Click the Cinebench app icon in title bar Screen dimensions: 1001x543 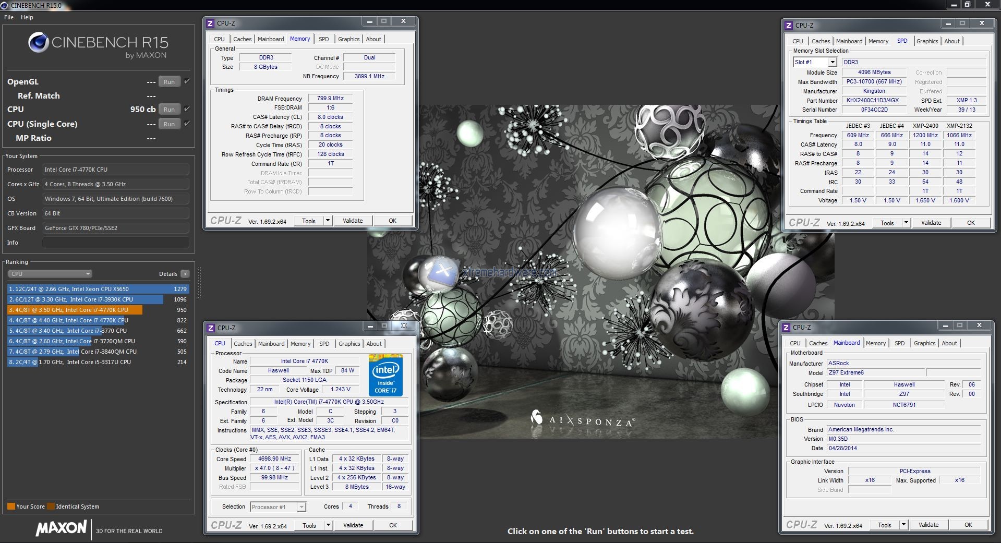(5, 5)
